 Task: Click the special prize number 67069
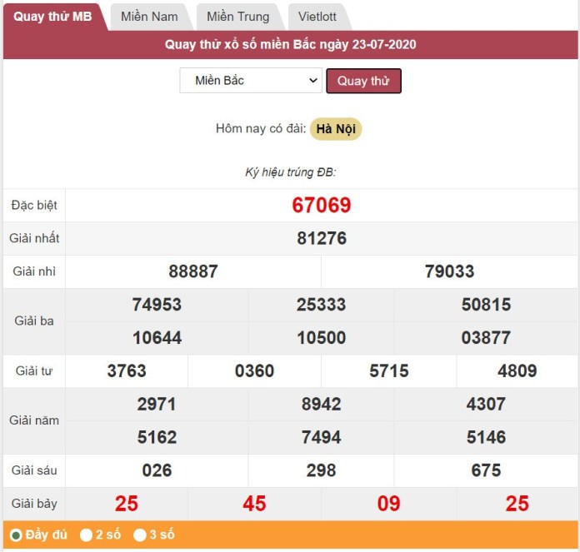click(322, 206)
